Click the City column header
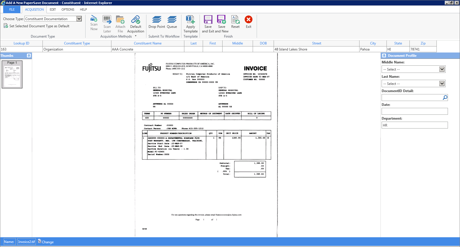This screenshot has height=247, width=460. 373,43
